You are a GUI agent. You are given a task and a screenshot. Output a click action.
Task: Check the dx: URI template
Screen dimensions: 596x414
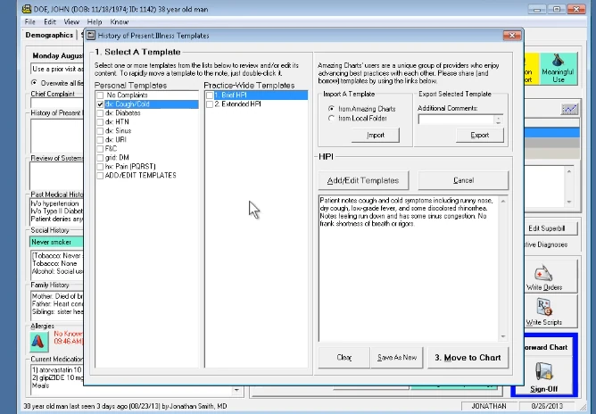(x=100, y=139)
